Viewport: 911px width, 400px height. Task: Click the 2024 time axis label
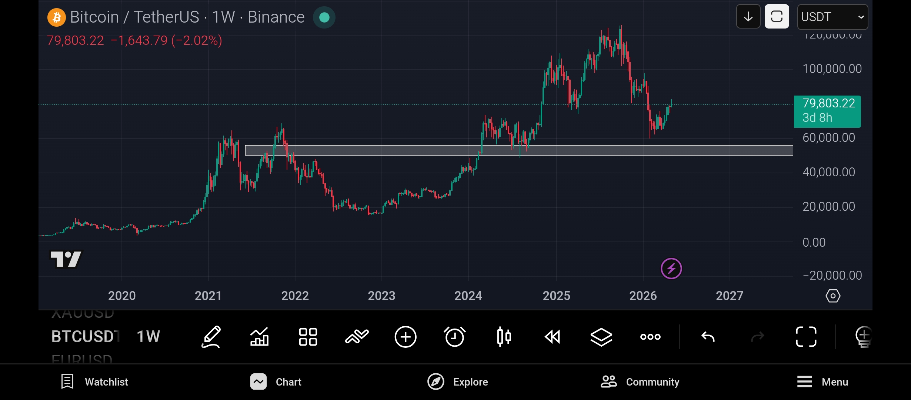coord(468,296)
